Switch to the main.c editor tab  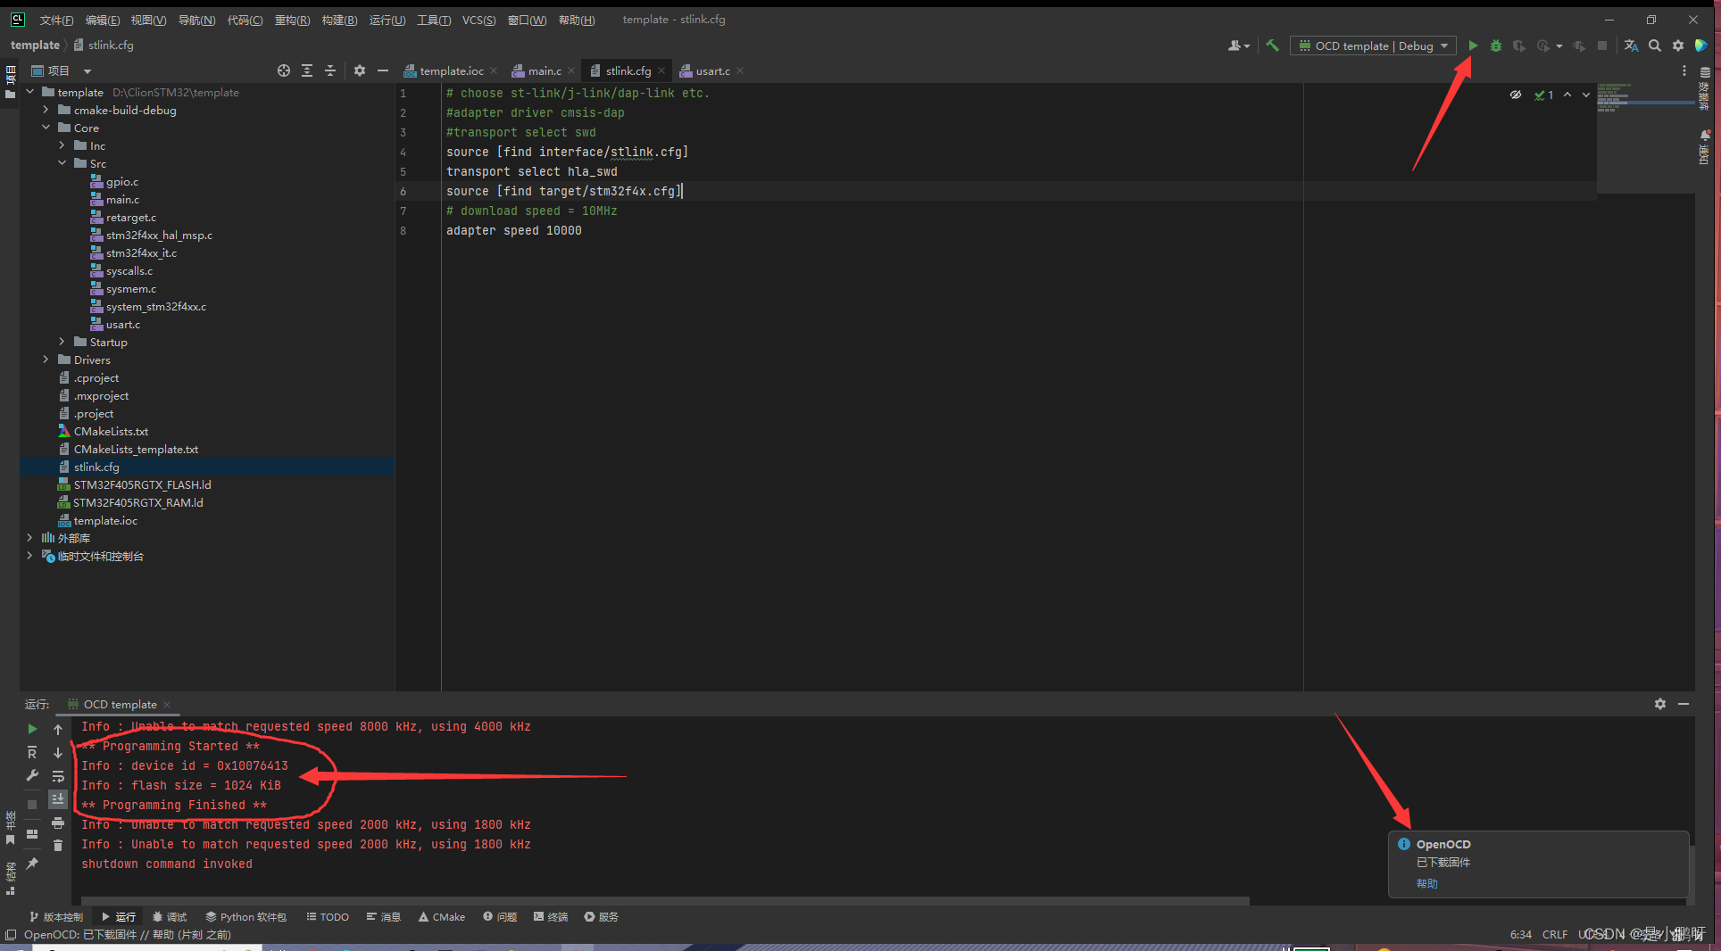click(x=544, y=70)
